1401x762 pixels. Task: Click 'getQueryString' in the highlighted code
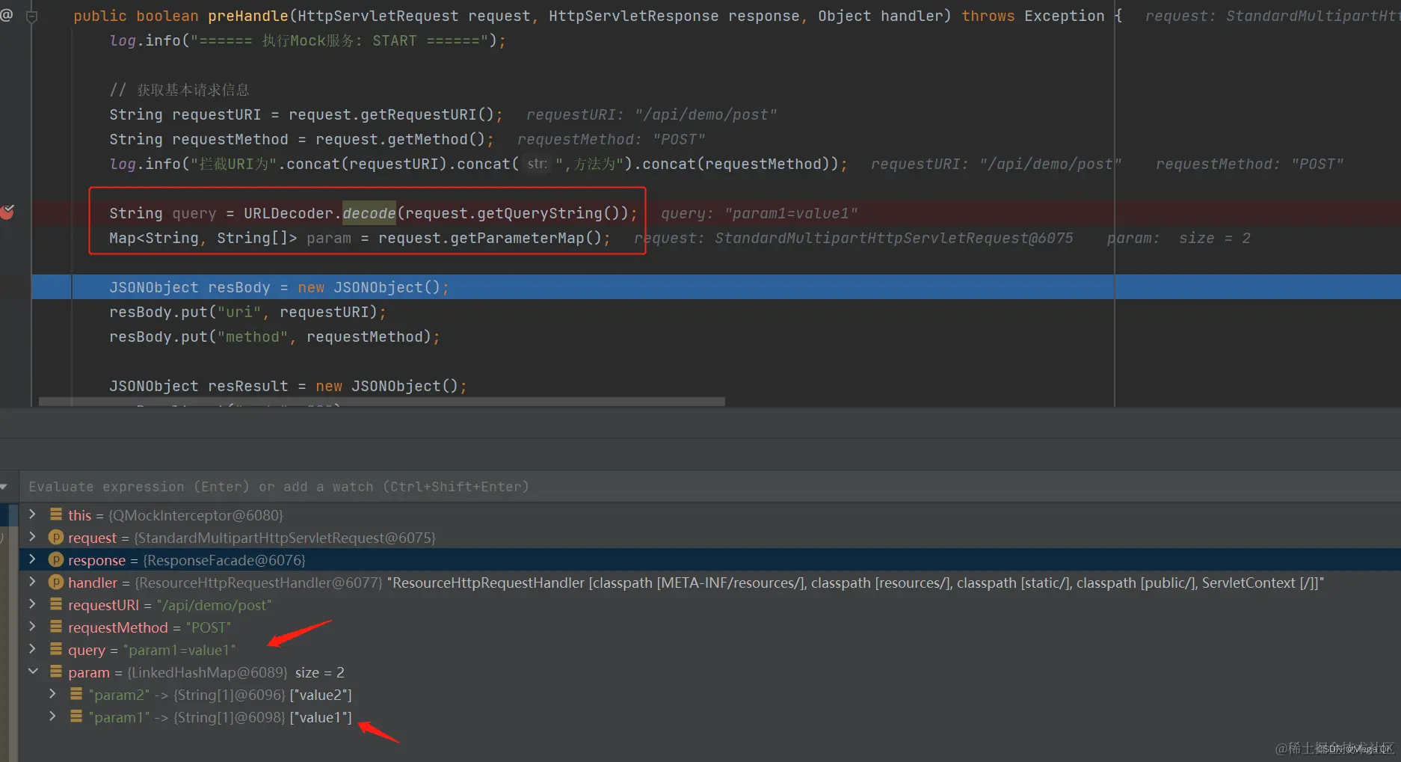coord(540,213)
